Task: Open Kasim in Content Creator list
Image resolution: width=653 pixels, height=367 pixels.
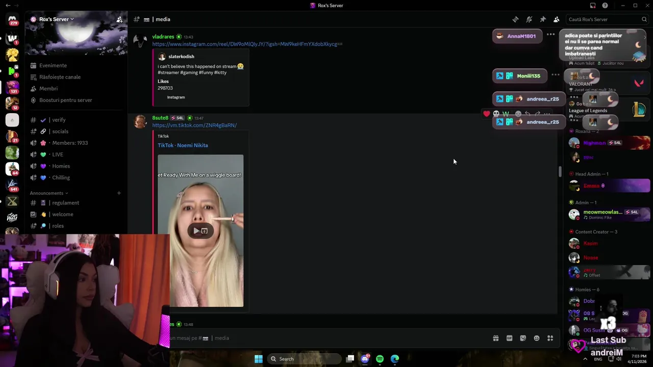Action: pos(609,243)
